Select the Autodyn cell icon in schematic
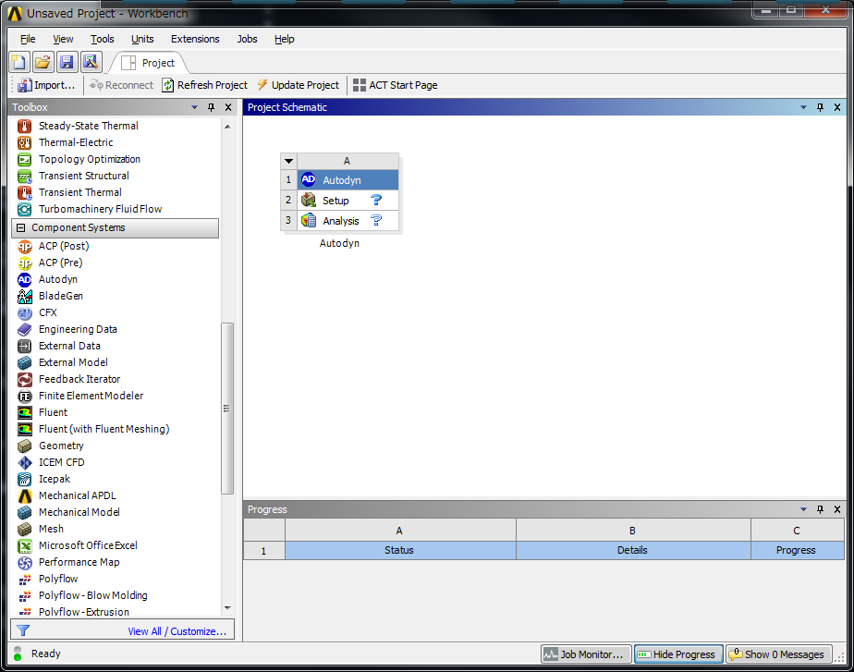Image resolution: width=854 pixels, height=672 pixels. tap(309, 180)
